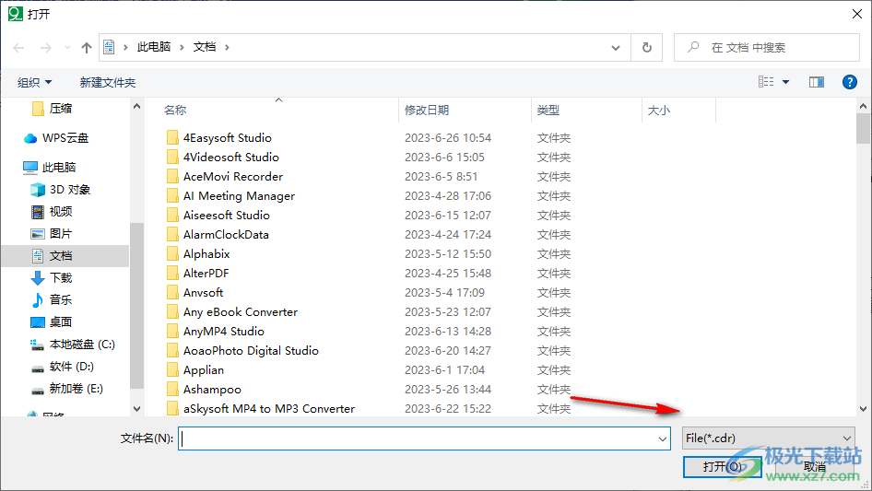Expand the file name dropdown list

663,438
